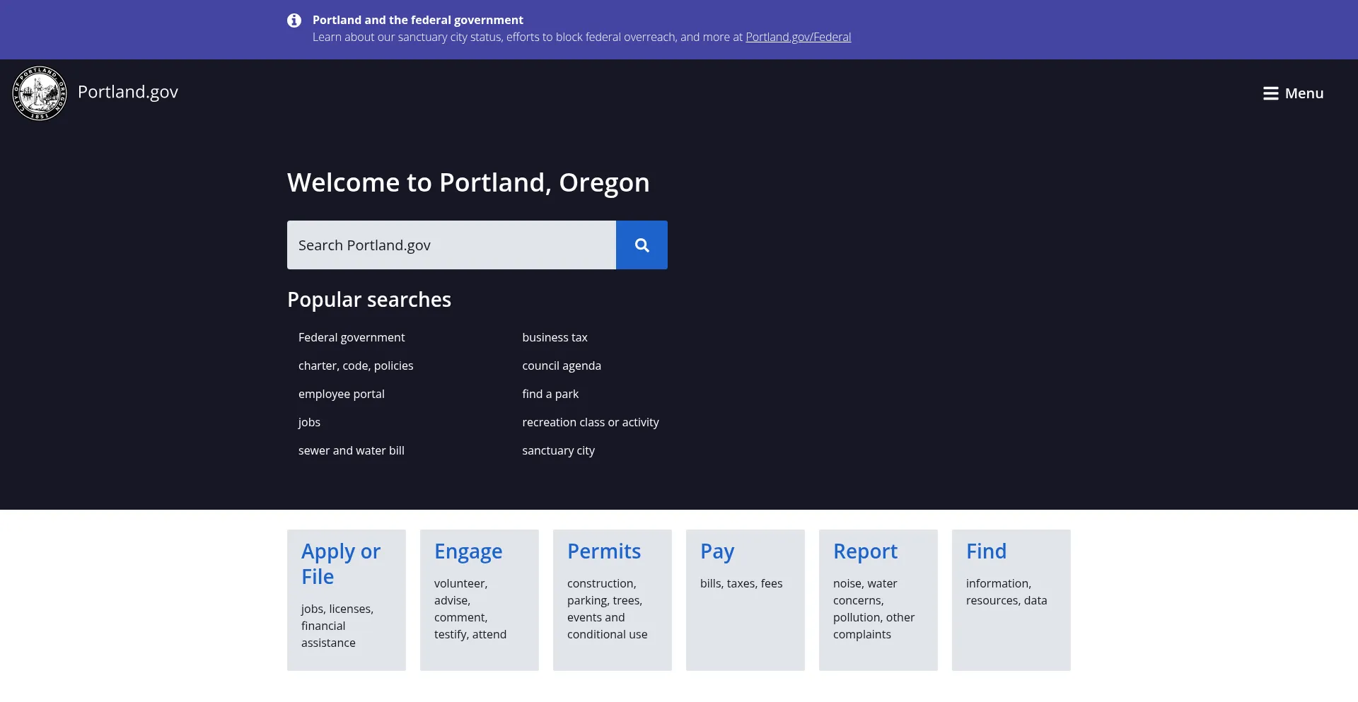Open the hamburger Menu
1358x702 pixels.
(x=1293, y=93)
